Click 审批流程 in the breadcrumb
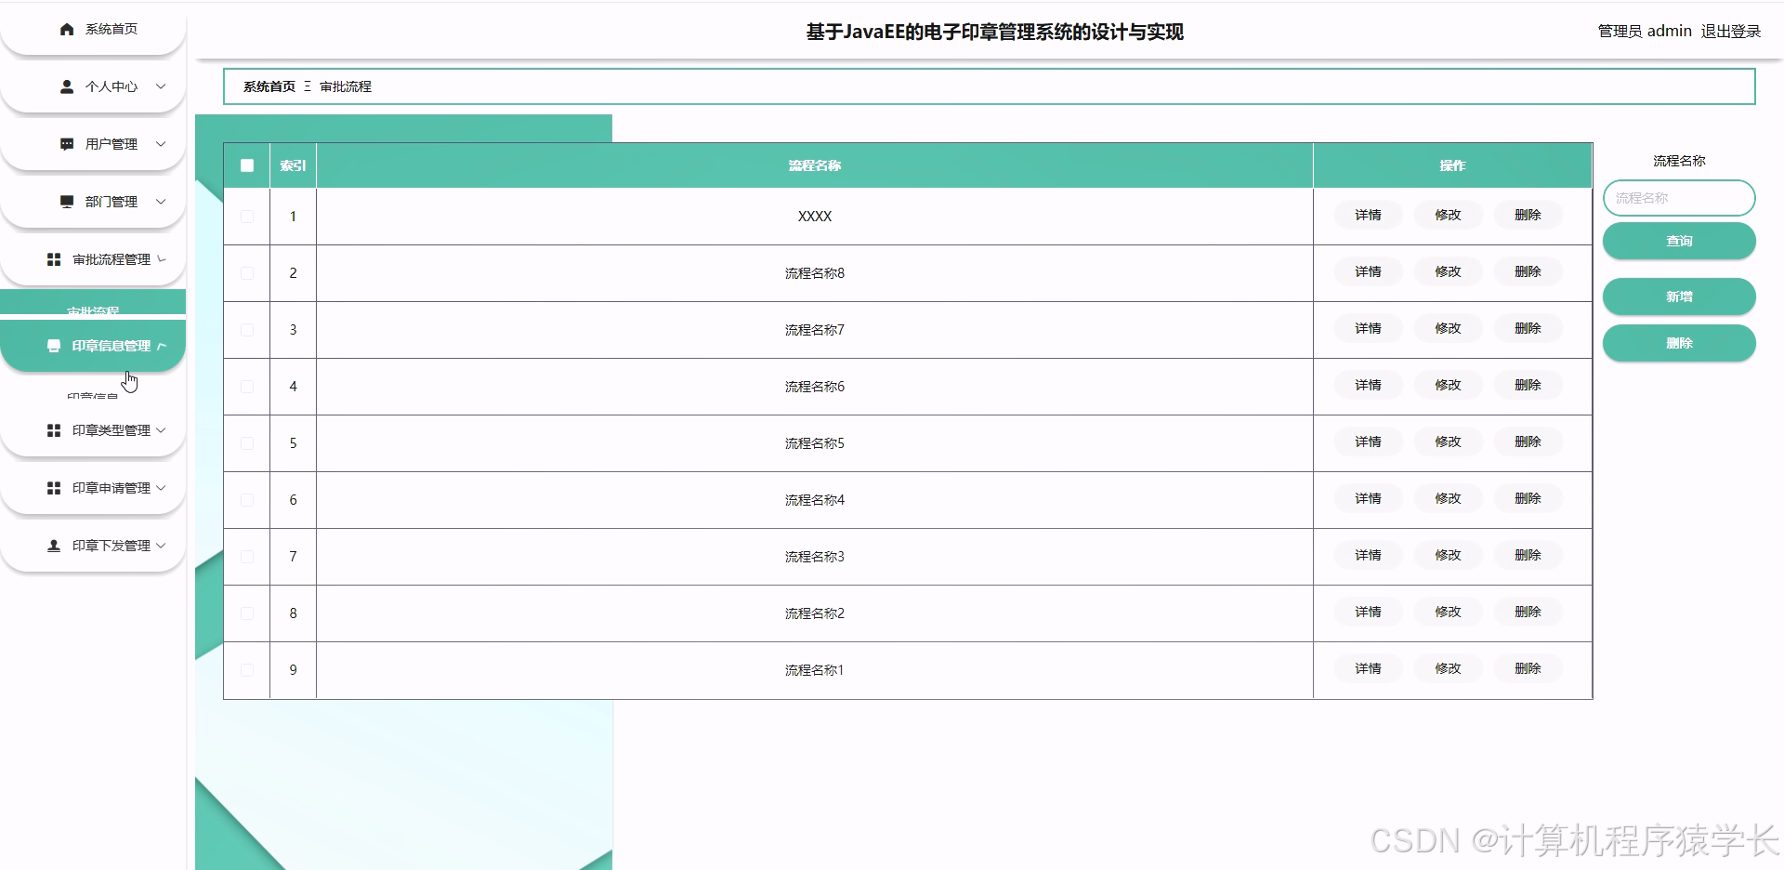Screen dimensions: 1784x870 click(346, 86)
